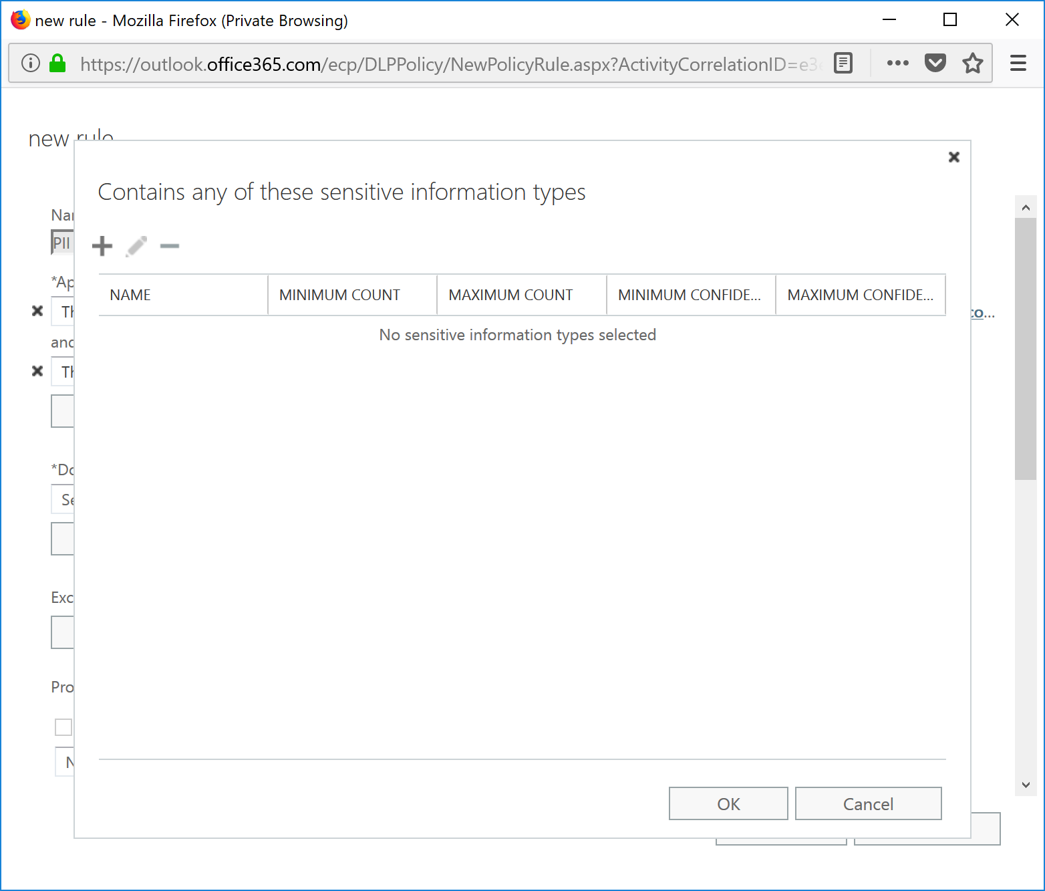Screen dimensions: 1045x891
Task: Click the address bar URL field
Action: coord(448,64)
